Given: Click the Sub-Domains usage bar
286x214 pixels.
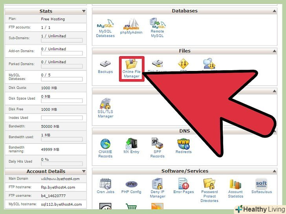Looking at the screenshot, I should (x=62, y=40).
